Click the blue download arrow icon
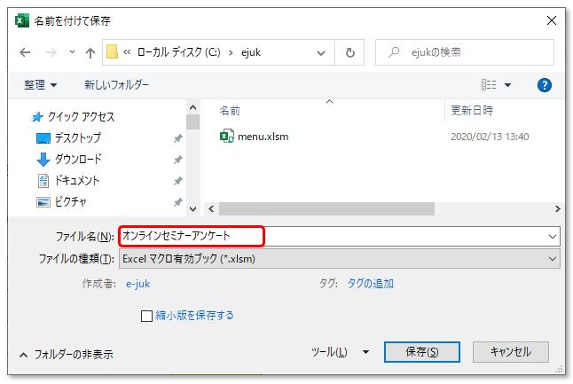 43,160
